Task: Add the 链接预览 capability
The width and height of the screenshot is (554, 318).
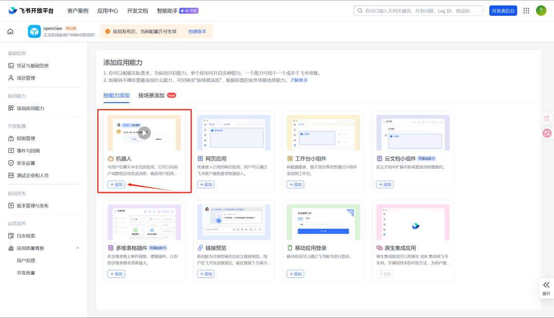Action: pyautogui.click(x=206, y=274)
